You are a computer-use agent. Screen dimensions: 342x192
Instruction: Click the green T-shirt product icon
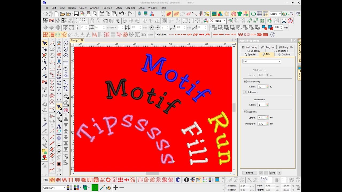tap(240, 14)
